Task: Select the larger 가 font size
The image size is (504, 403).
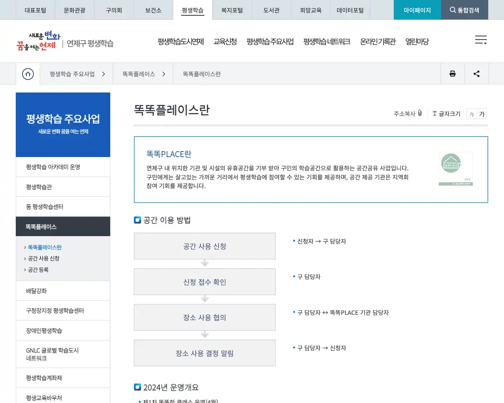Action: coord(482,114)
